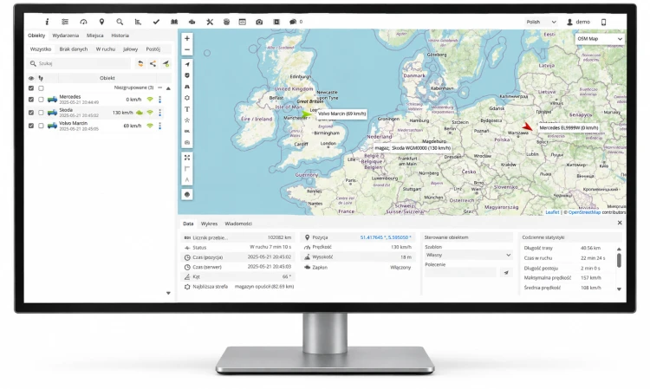The image size is (650, 389).
Task: Toggle follow checkbox for Skoda
Action: click(x=41, y=113)
